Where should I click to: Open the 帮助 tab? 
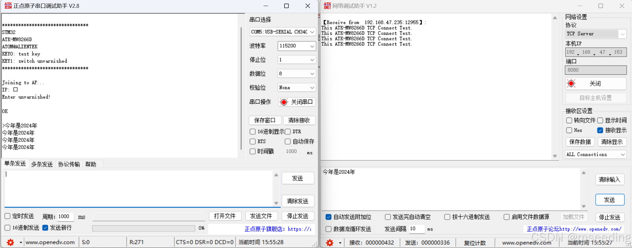[91, 164]
